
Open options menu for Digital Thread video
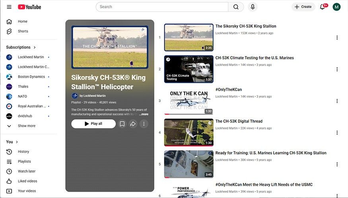[337, 133]
